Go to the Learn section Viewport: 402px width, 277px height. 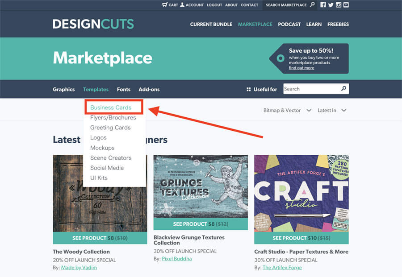[x=314, y=25]
